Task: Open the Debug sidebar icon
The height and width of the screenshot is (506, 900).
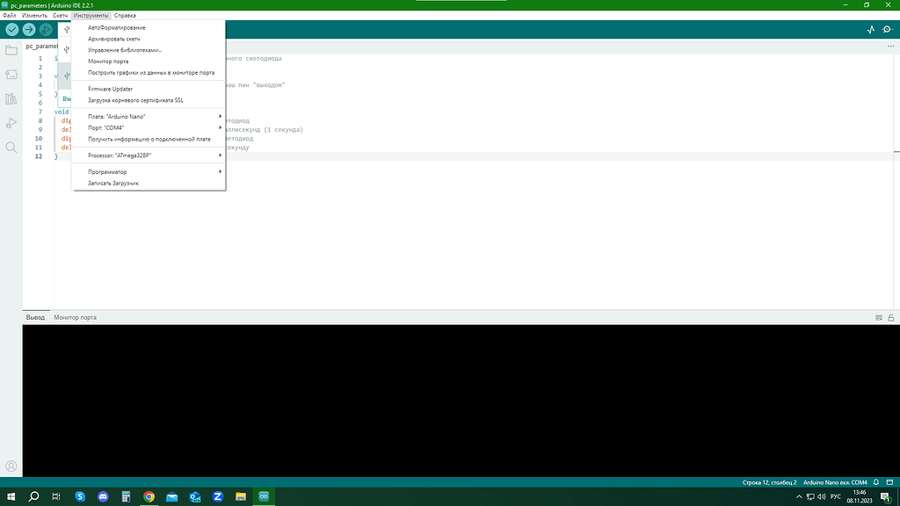Action: pos(11,123)
